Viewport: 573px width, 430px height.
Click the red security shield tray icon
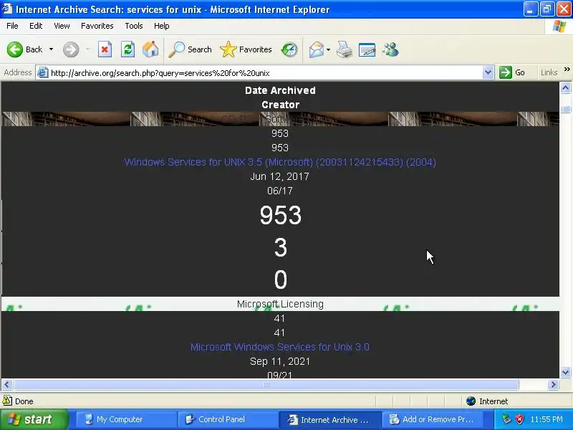pos(519,419)
